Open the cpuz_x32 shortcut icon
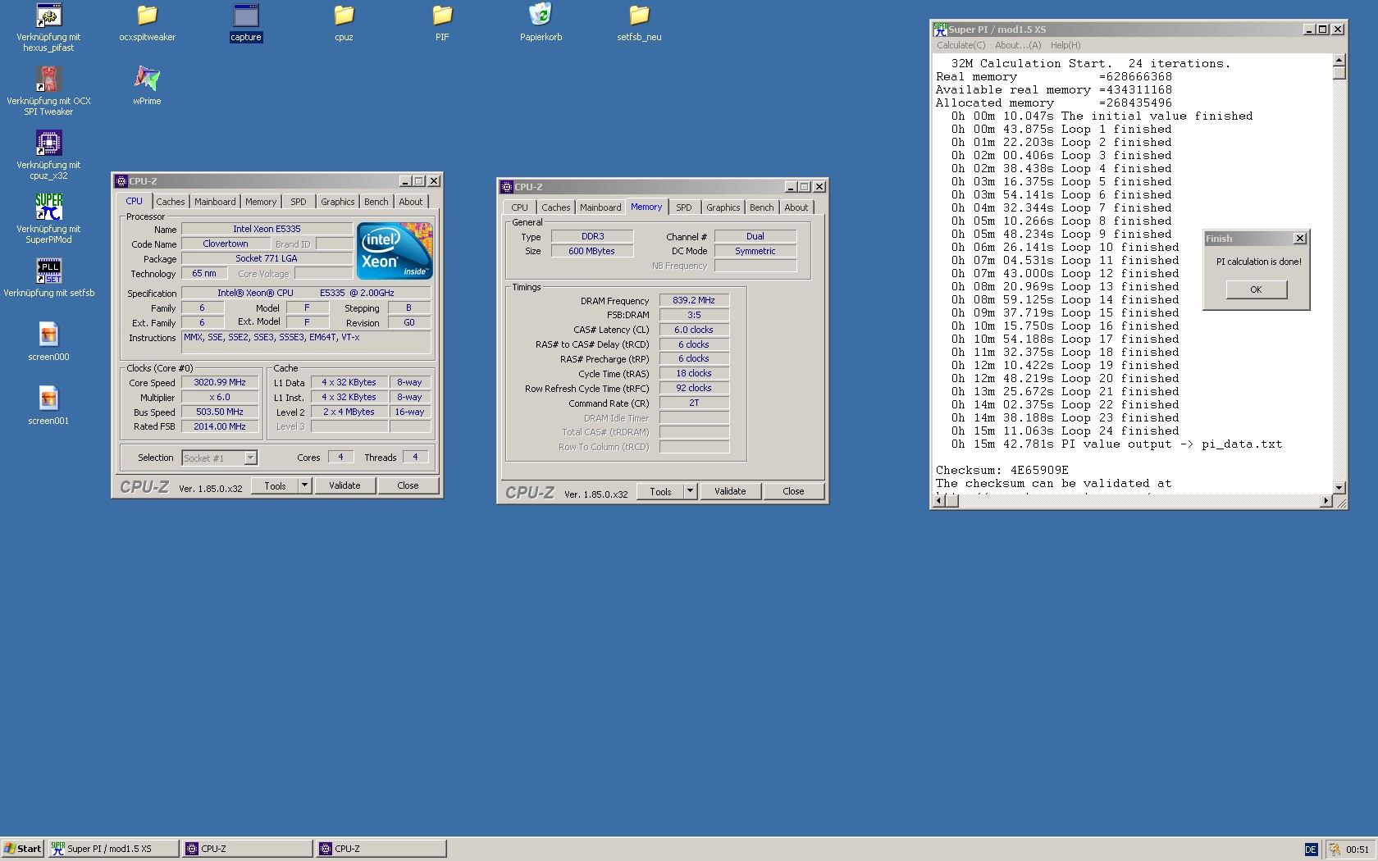Screen dimensions: 1378x861 pos(48,143)
